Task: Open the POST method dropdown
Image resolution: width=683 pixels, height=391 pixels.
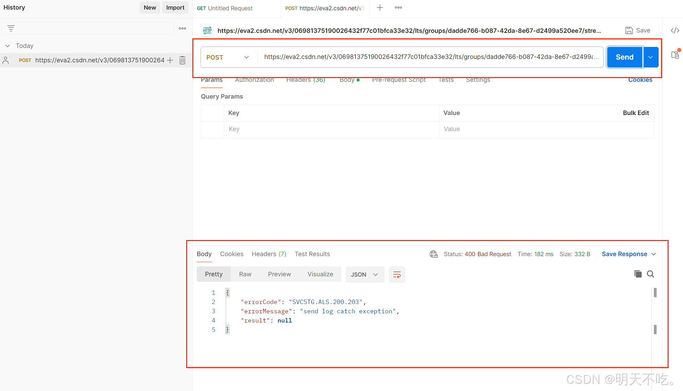Action: [228, 57]
